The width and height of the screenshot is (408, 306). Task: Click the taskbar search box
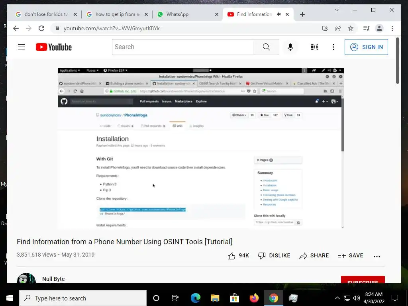coord(83,298)
